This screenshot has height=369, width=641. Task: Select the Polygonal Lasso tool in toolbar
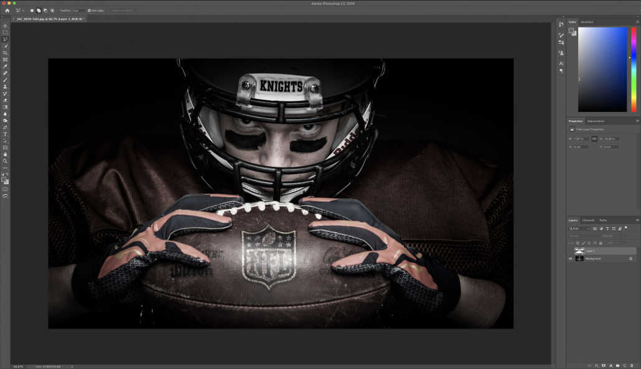point(6,39)
